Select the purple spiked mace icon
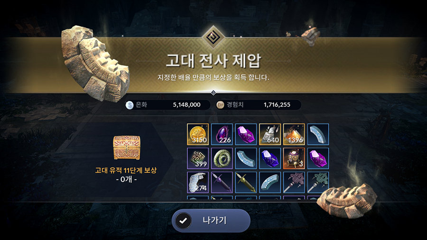This screenshot has width=427, height=240. (x=294, y=182)
